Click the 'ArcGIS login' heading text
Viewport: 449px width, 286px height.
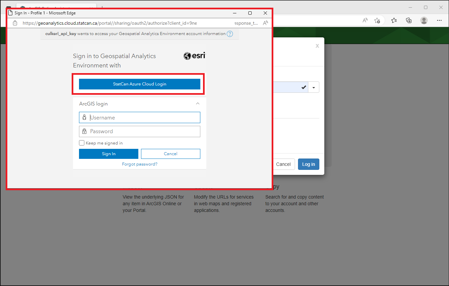(93, 104)
